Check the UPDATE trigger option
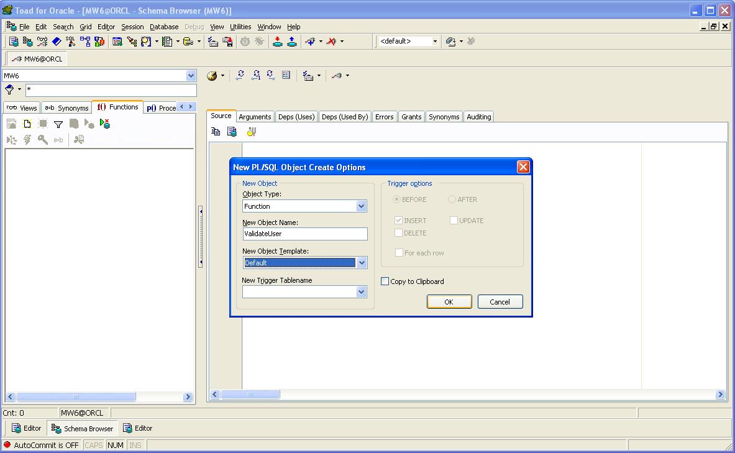The height and width of the screenshot is (453, 735). click(454, 220)
